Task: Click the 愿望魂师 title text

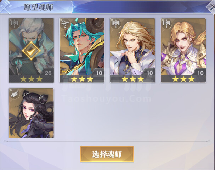Action: (x=38, y=7)
